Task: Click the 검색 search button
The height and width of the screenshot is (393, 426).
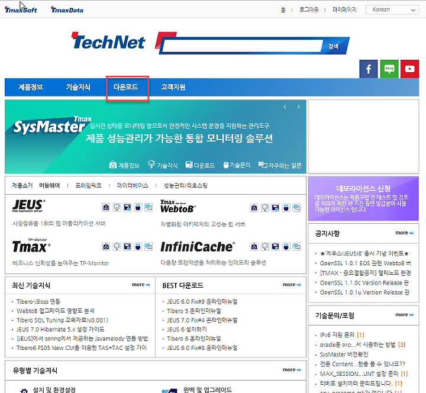Action: tap(333, 46)
